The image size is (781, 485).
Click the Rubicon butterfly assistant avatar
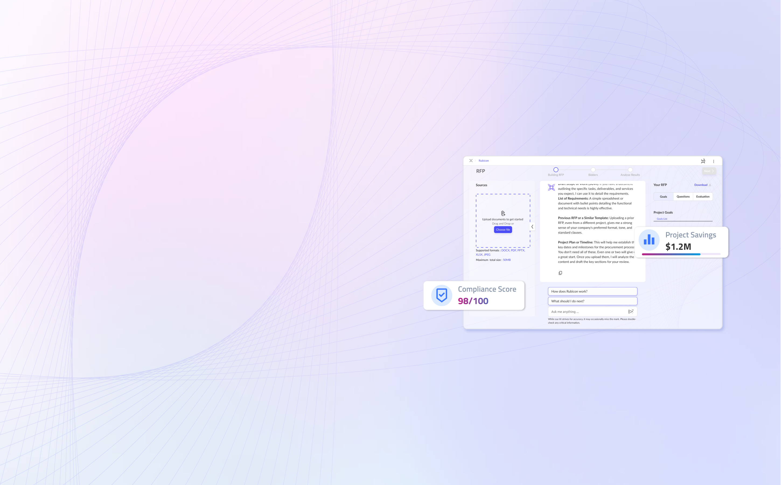coord(552,187)
